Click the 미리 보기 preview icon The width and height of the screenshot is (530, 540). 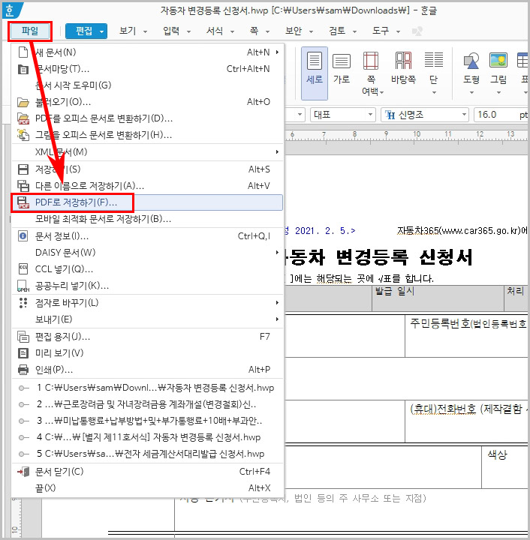(x=23, y=353)
